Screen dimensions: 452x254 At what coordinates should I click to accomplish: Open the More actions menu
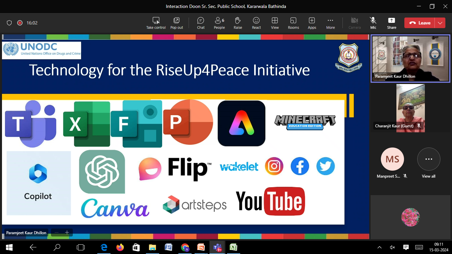click(x=330, y=23)
